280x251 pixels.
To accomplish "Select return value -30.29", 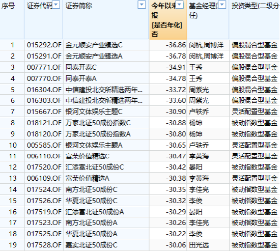I will click(176, 212).
